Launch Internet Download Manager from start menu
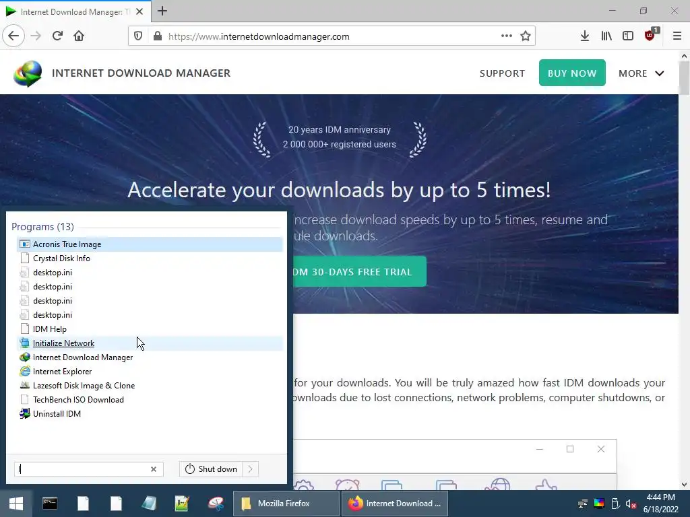 tap(150, 357)
